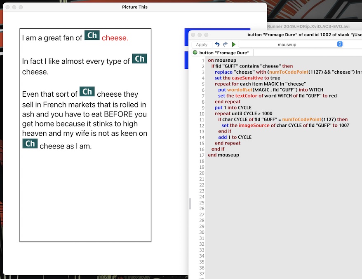Click the "put 1 into CYCLE" code line

coord(233,108)
